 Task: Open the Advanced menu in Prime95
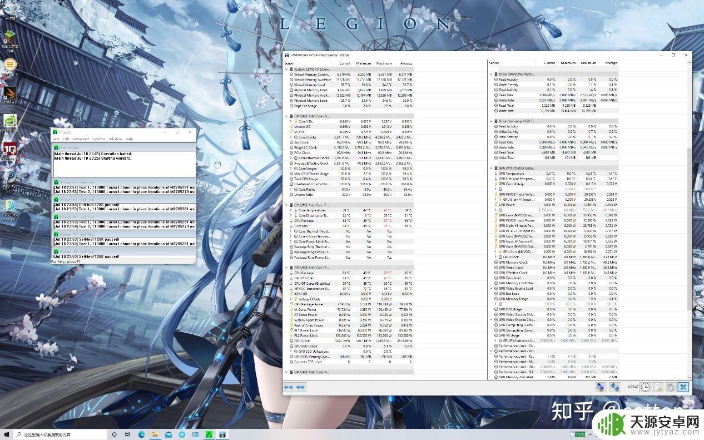81,139
